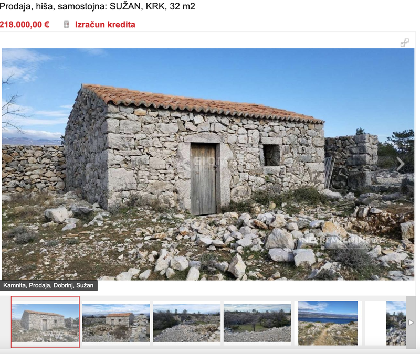This screenshot has width=420, height=354.
Task: Open the photo in fullscreen via expand icon
Action: (404, 42)
